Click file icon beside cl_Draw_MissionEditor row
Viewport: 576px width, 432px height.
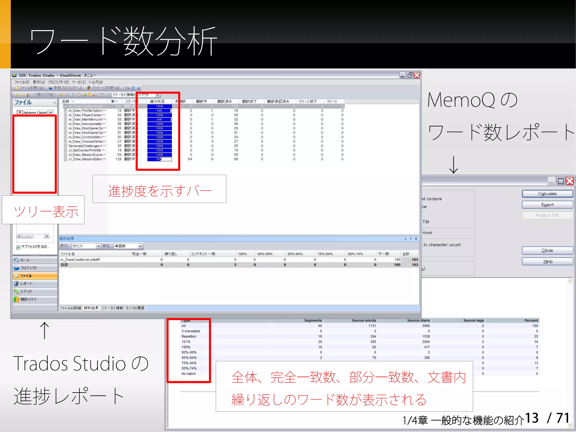pos(65,159)
